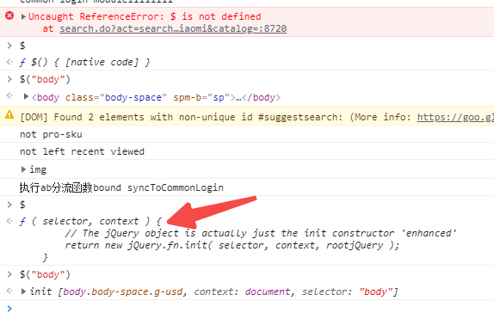
Task: Click the last $("body") command above init result
Action: click(x=45, y=274)
